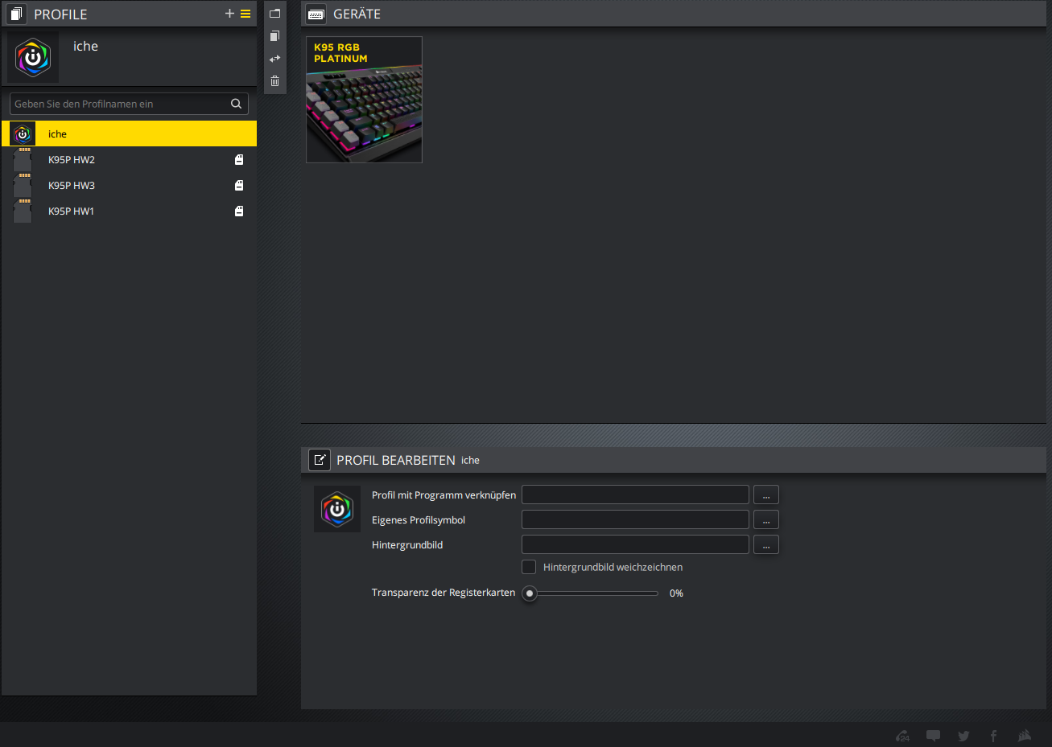This screenshot has width=1052, height=747.
Task: Open the K95 RGB PLATINUM device thumbnail
Action: (x=364, y=100)
